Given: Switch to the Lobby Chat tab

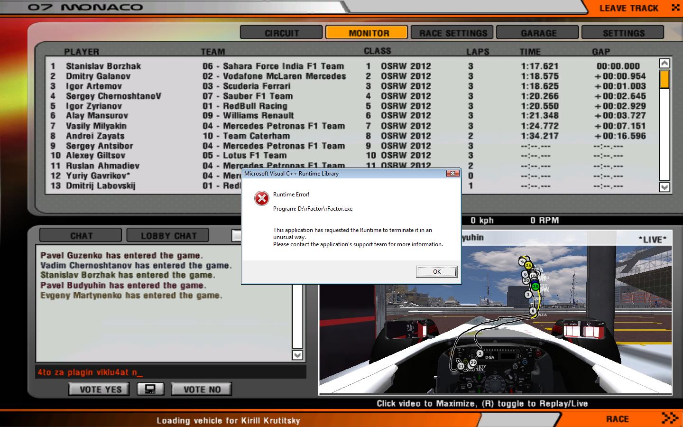Looking at the screenshot, I should (168, 235).
